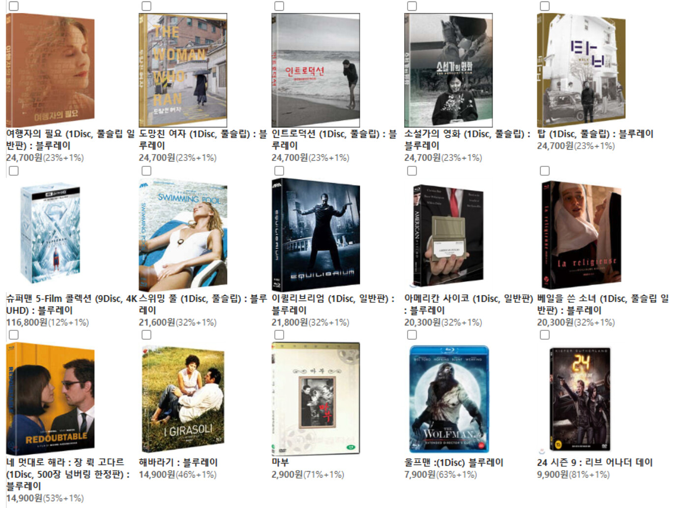The height and width of the screenshot is (508, 673).
Task: Open the 스위밍 풀 title link
Action: [x=203, y=304]
